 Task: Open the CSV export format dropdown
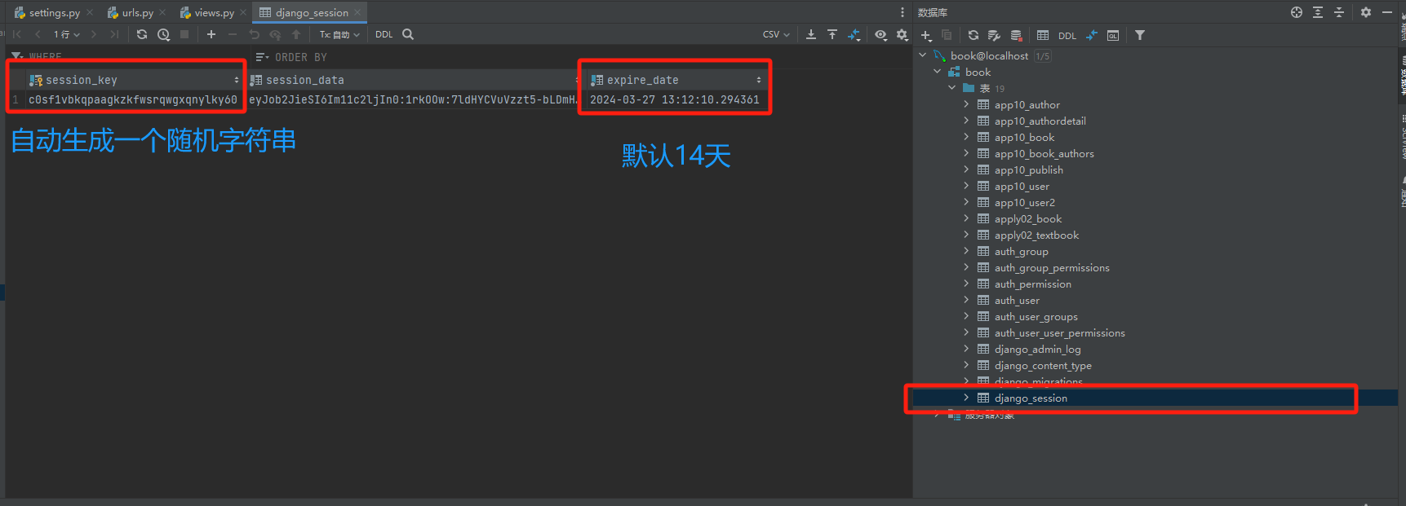point(776,34)
